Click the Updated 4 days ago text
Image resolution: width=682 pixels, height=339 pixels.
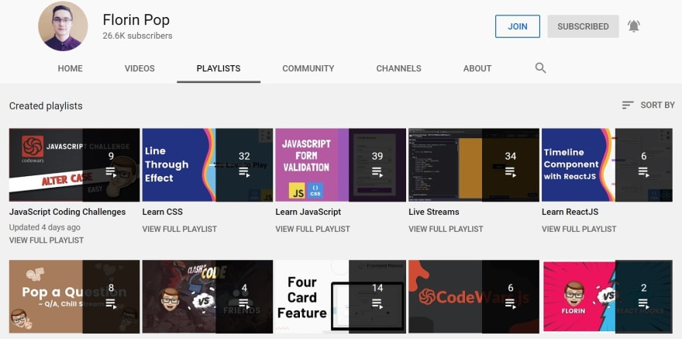coord(45,227)
